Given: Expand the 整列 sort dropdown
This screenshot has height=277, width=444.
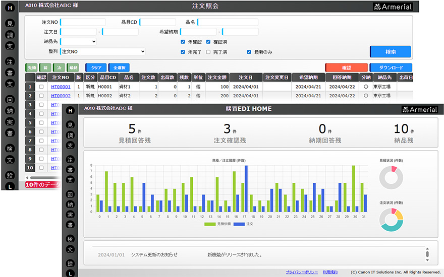Looking at the screenshot, I should [102, 51].
